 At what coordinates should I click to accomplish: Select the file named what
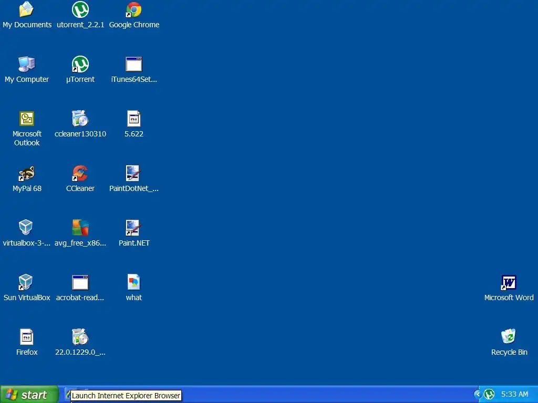point(134,282)
